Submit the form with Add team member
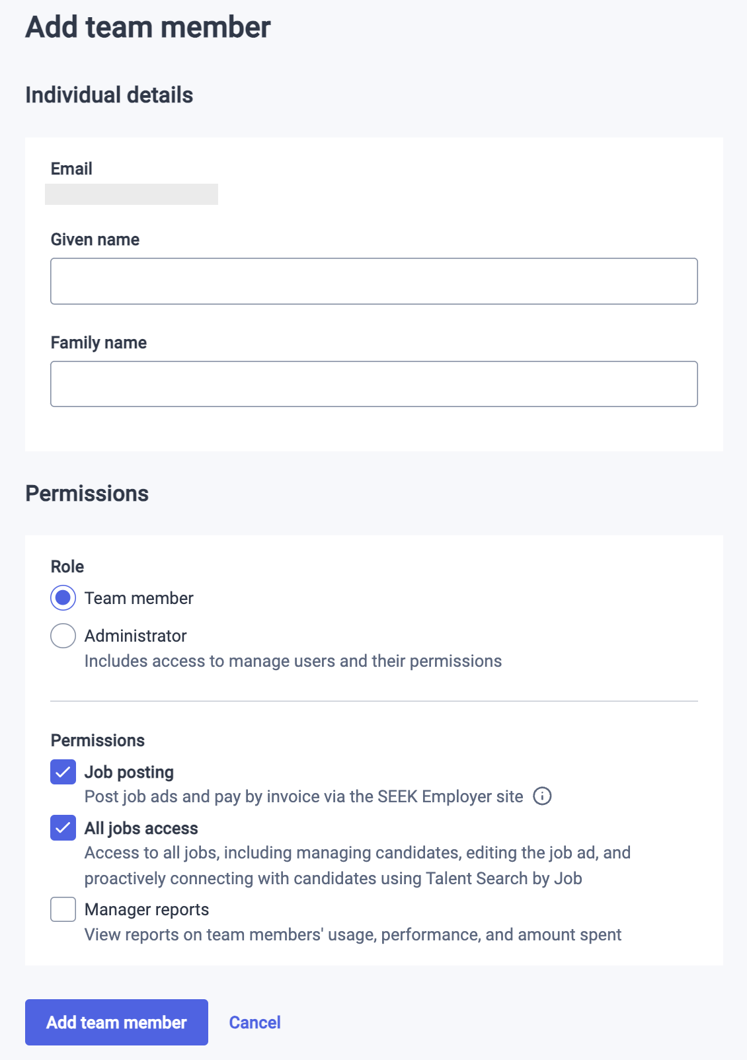 click(116, 1022)
